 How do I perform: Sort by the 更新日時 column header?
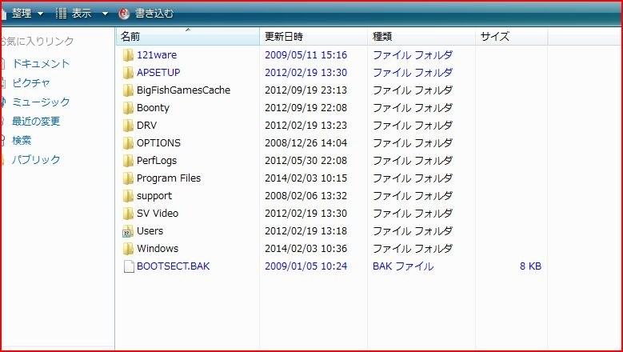[x=313, y=37]
